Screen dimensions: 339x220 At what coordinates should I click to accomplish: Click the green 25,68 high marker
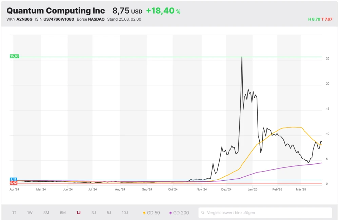[x=14, y=57]
